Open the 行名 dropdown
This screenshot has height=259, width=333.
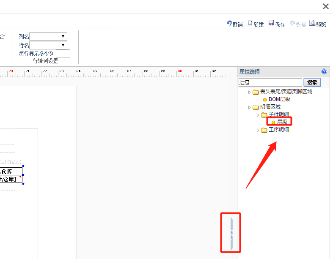48,45
